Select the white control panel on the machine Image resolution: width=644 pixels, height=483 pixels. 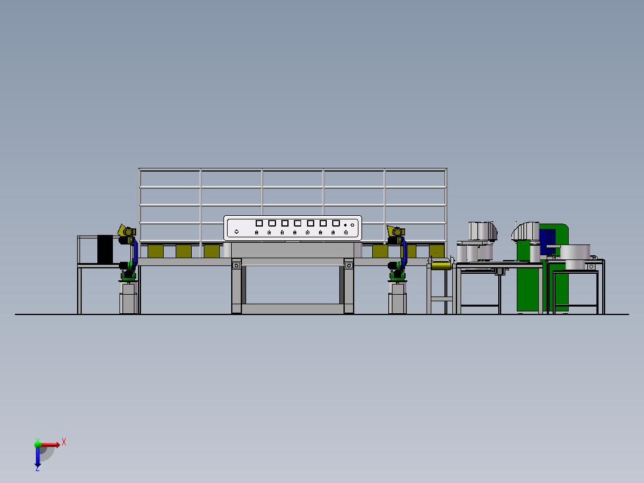click(x=293, y=228)
